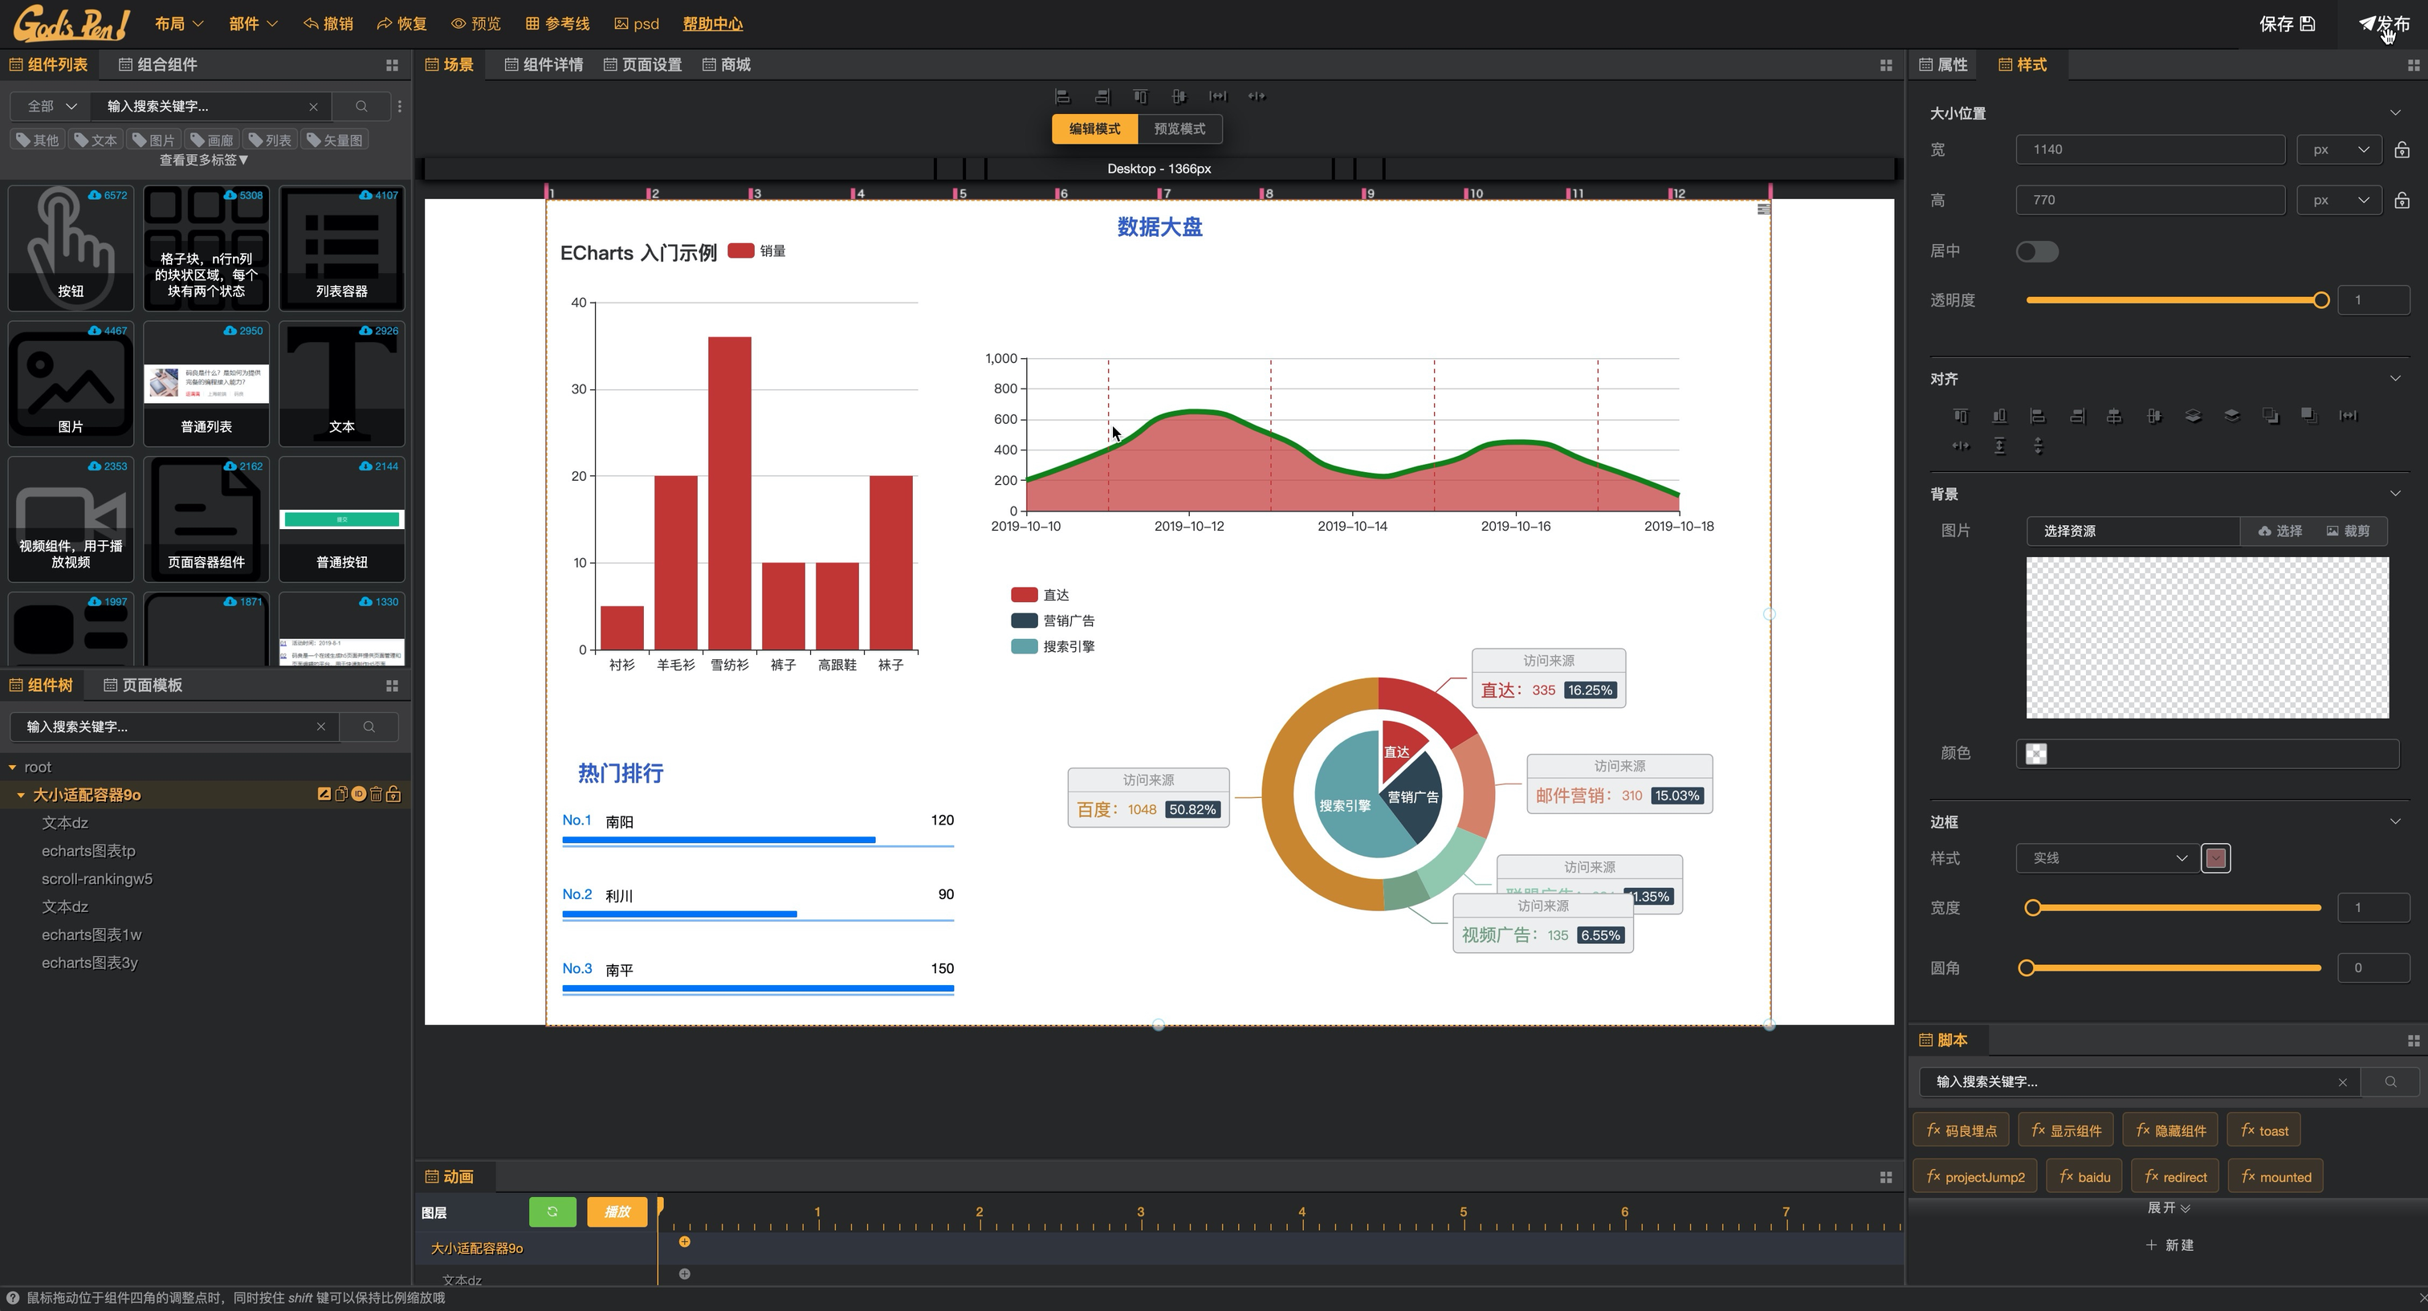Expand more tags via 查看更多标签

click(x=204, y=161)
